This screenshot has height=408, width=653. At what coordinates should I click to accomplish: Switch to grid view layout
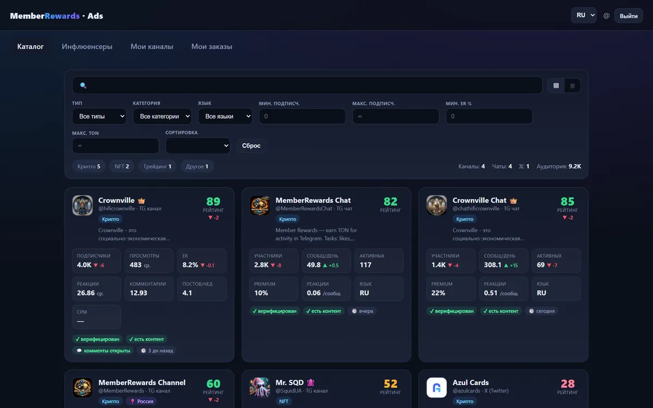click(x=556, y=85)
